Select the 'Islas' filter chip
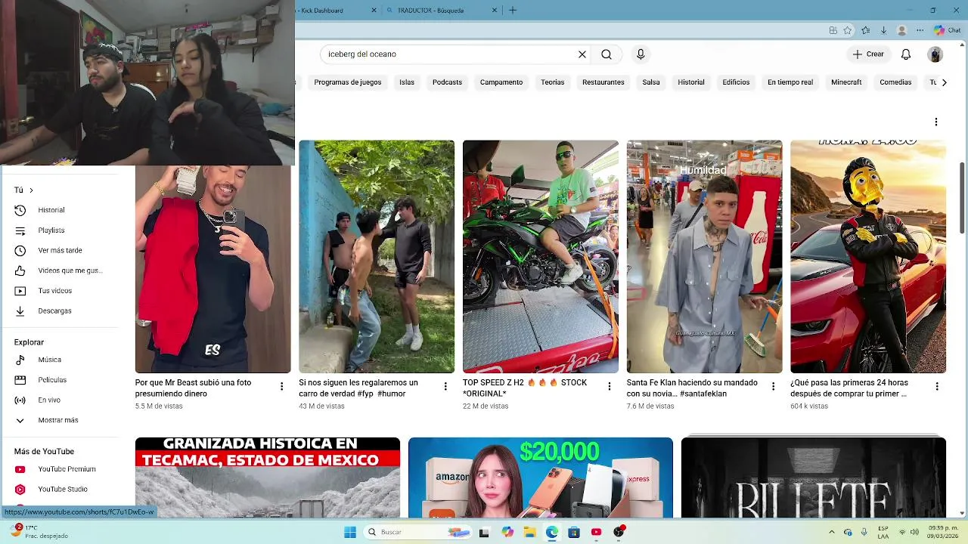The height and width of the screenshot is (544, 968). 407,82
